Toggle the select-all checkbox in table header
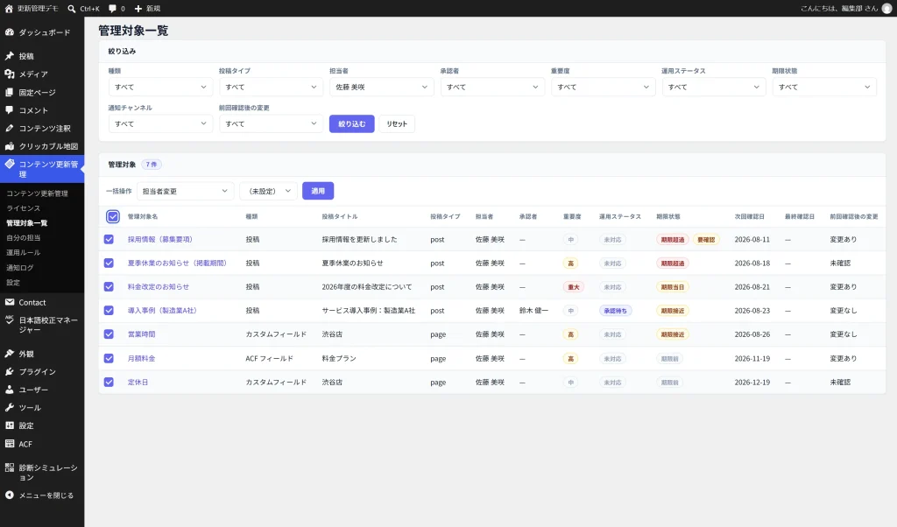897x527 pixels. pos(113,216)
